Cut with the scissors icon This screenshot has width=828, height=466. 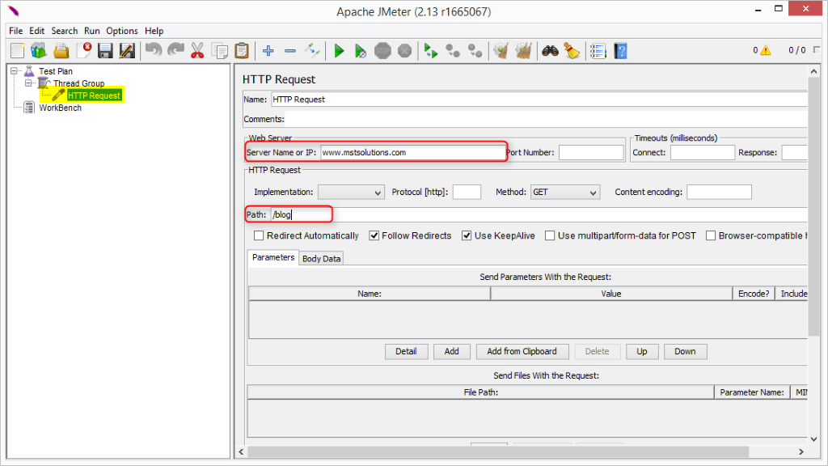click(x=197, y=51)
